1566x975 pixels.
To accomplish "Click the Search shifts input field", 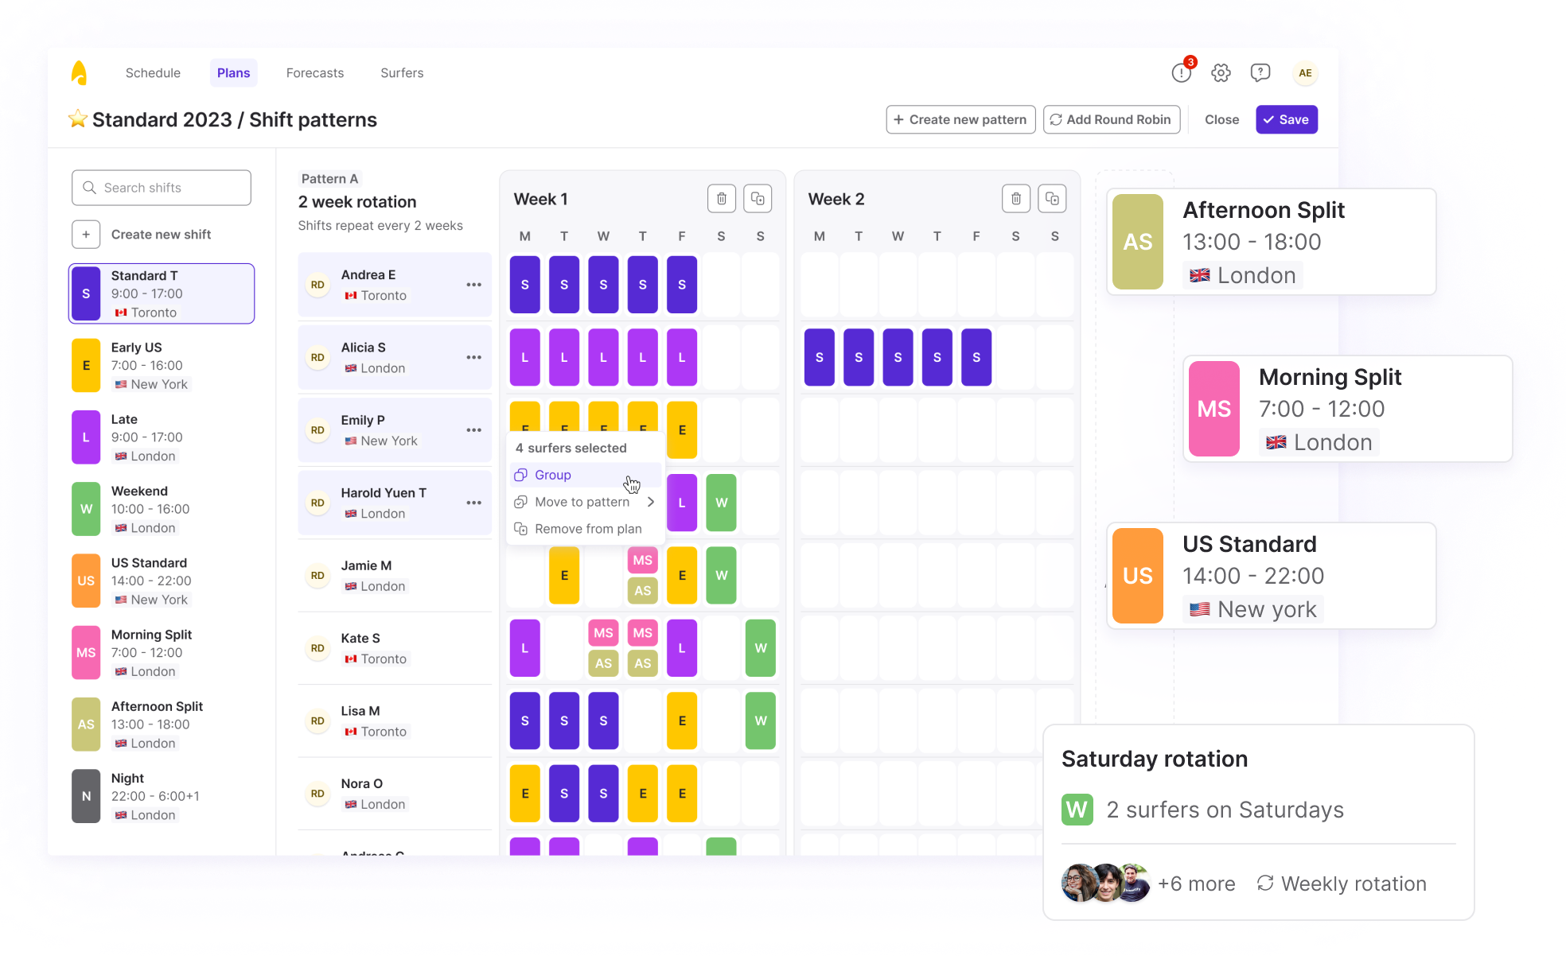I will coord(162,188).
